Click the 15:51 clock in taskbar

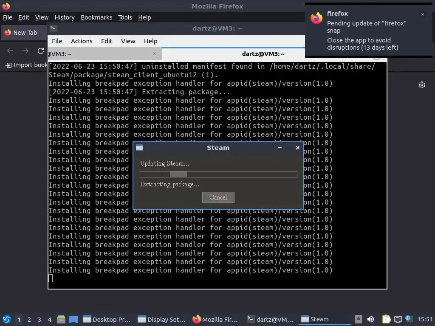[x=425, y=319]
